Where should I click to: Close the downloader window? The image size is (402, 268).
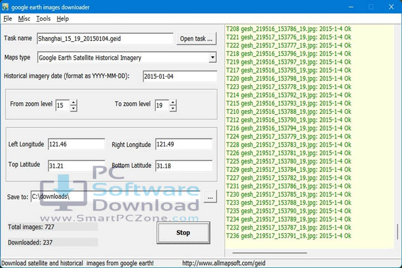[391, 7]
